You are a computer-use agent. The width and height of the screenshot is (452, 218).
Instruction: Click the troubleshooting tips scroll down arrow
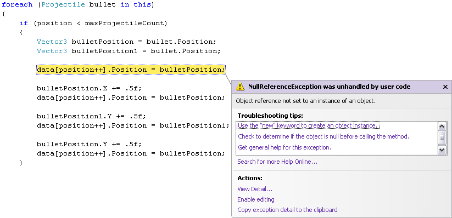(442, 150)
